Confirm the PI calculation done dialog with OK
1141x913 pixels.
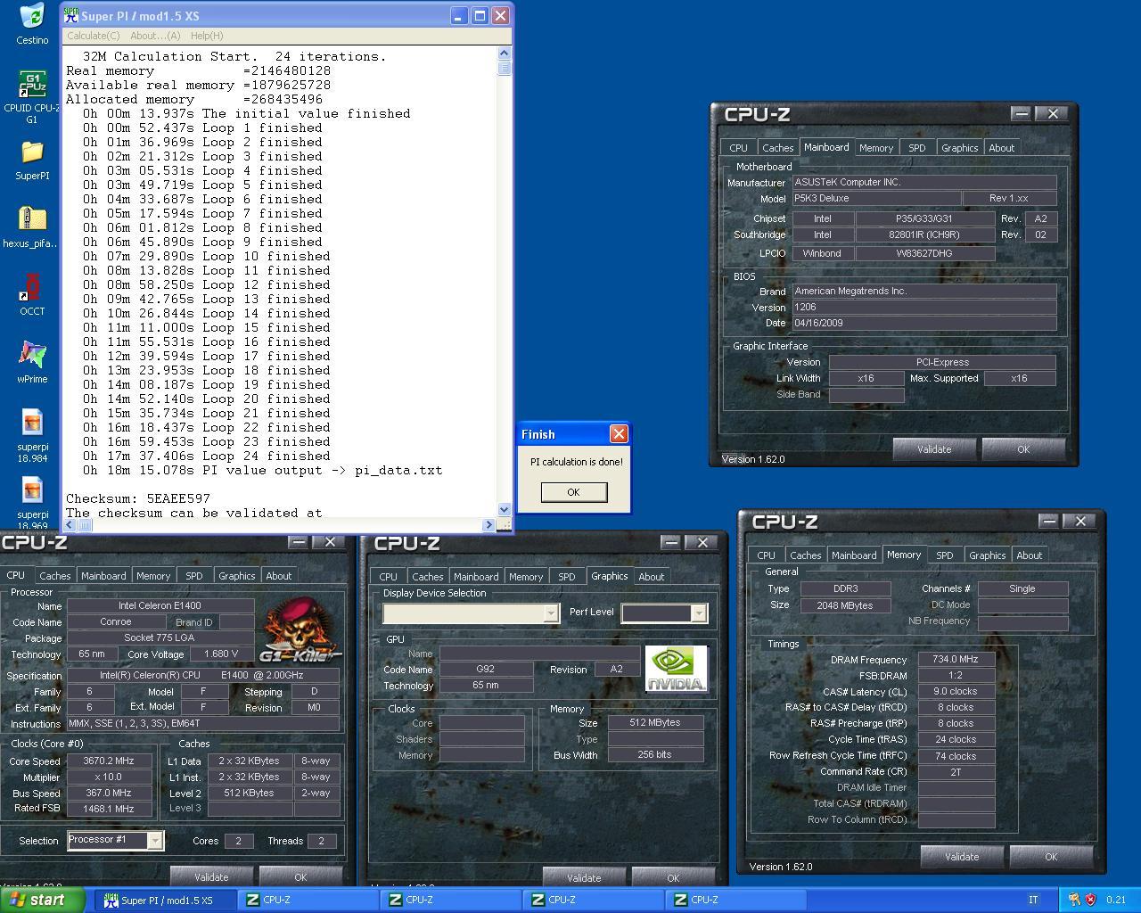573,492
